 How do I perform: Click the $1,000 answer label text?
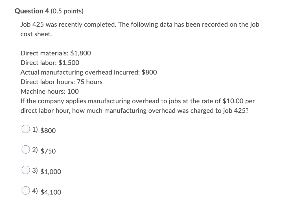(51, 172)
